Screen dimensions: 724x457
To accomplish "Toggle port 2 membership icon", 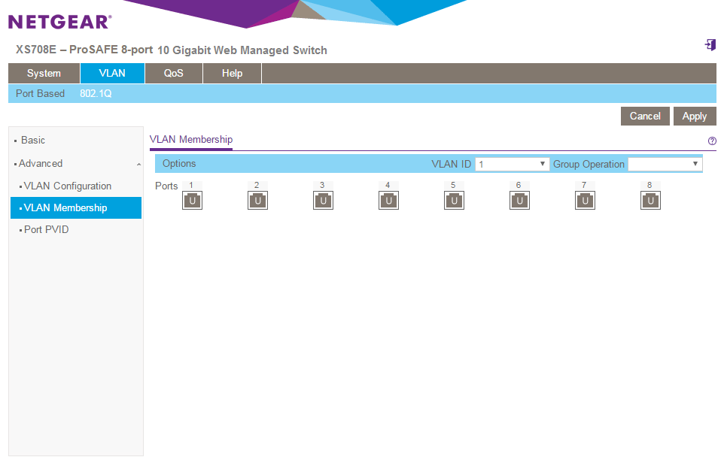I will tap(257, 200).
